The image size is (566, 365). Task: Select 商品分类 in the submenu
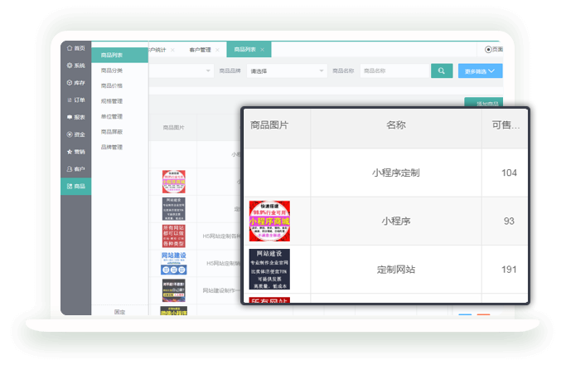[112, 71]
